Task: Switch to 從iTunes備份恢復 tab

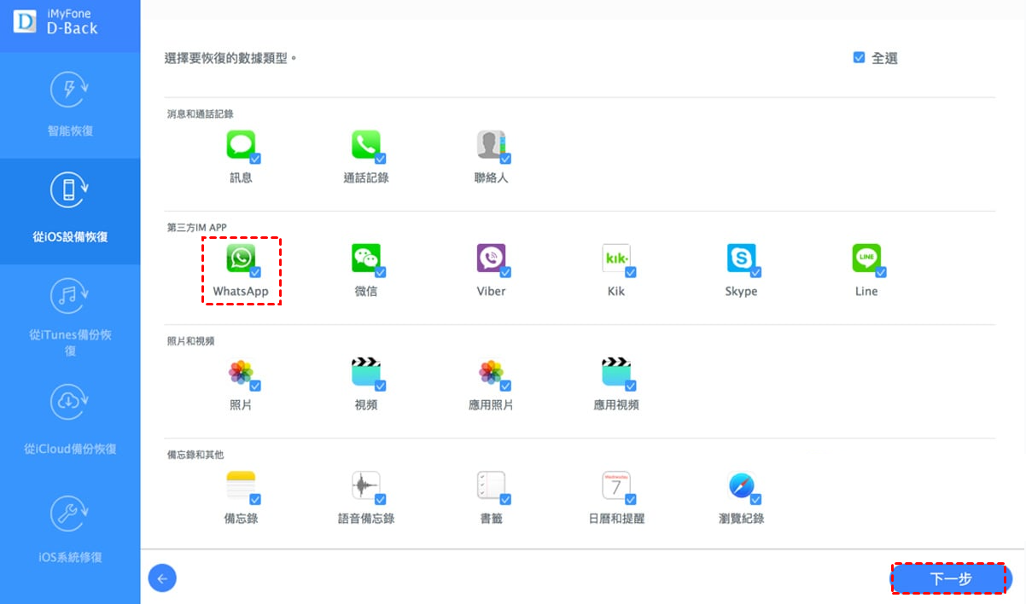Action: [x=70, y=317]
